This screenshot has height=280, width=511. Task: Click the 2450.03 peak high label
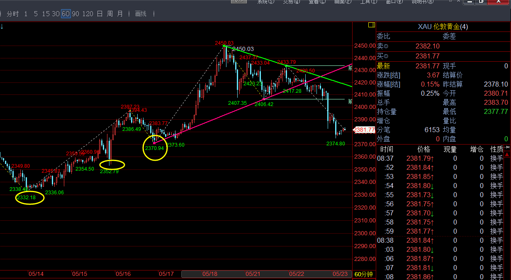tap(224, 43)
